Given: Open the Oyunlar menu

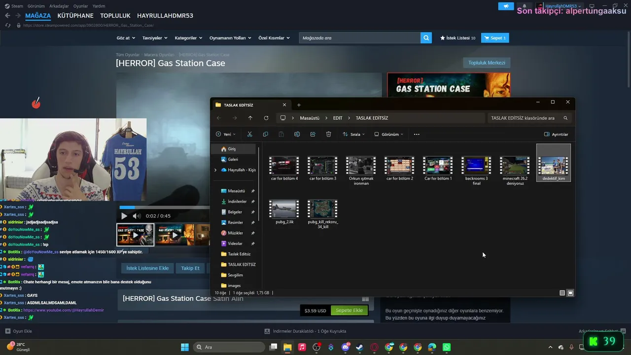Looking at the screenshot, I should point(80,6).
